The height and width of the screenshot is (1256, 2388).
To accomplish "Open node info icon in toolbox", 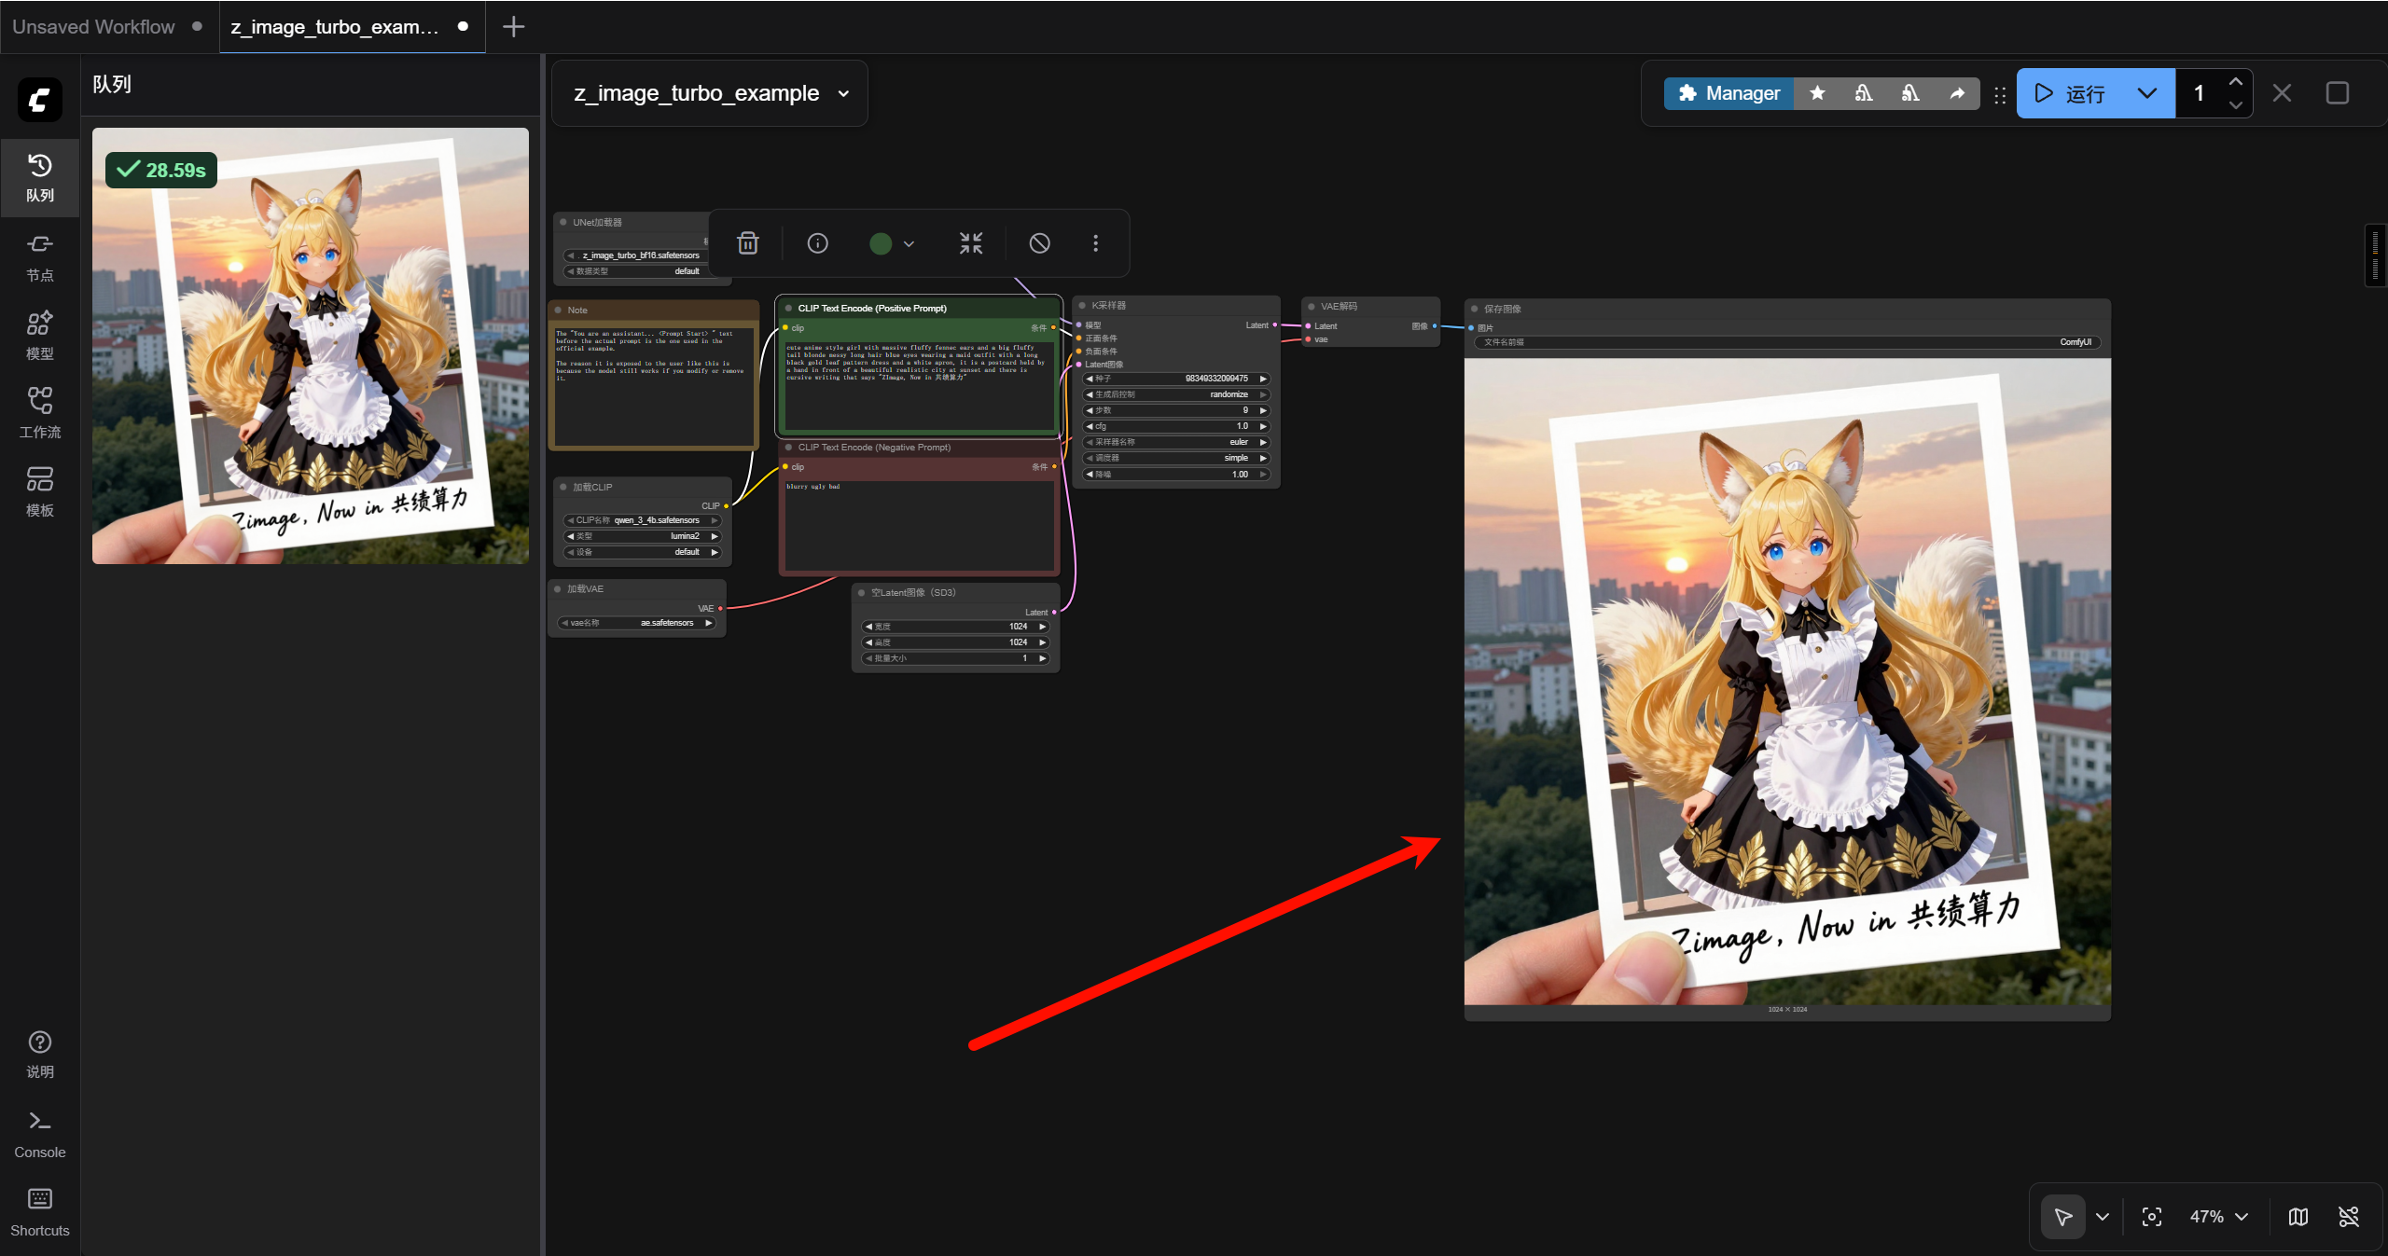I will [x=817, y=243].
